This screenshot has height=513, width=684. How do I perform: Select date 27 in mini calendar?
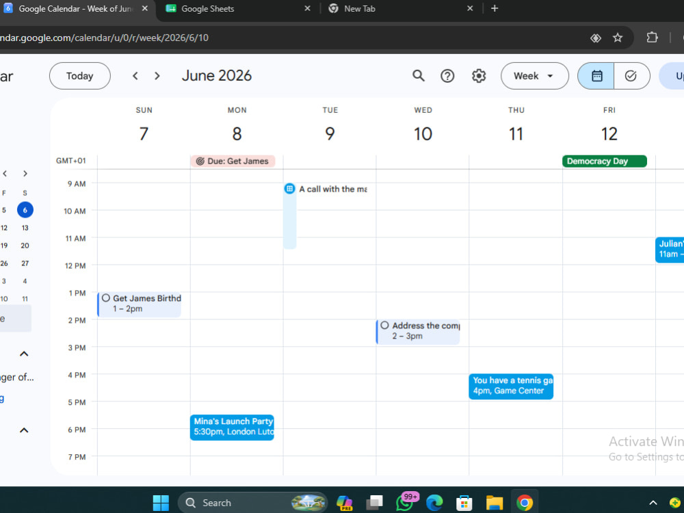[25, 263]
